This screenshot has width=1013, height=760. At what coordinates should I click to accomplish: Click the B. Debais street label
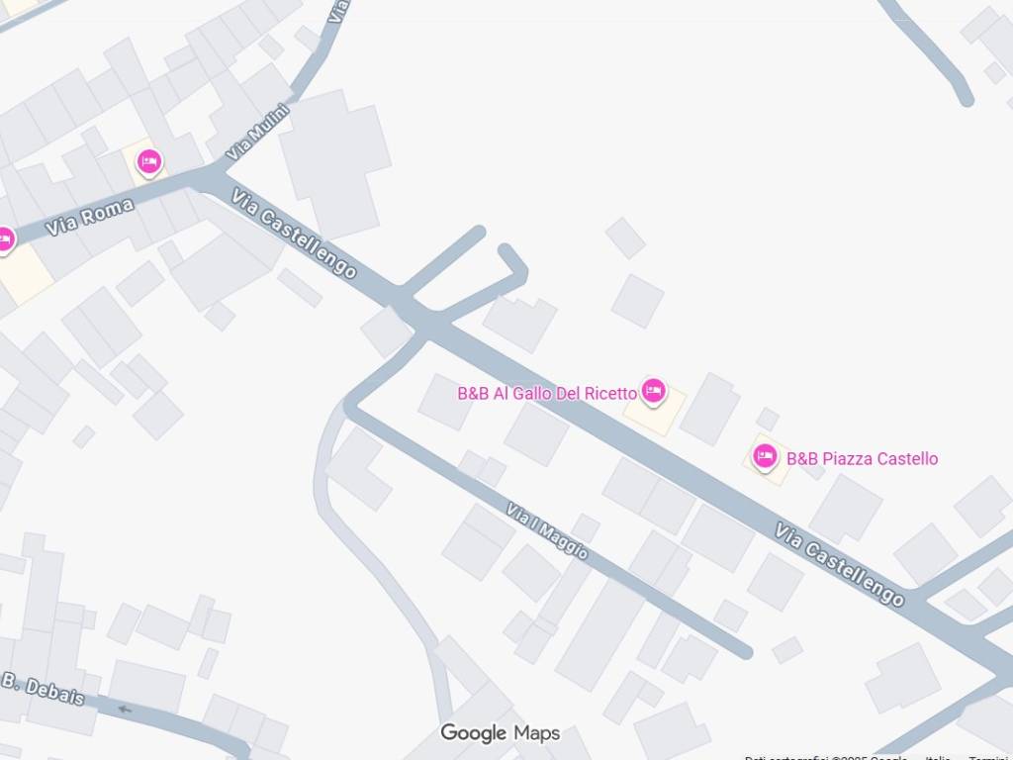(43, 689)
